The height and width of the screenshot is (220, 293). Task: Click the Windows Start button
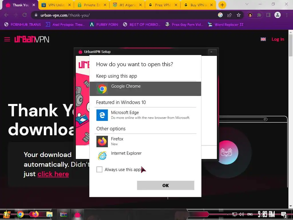[x=7, y=215]
